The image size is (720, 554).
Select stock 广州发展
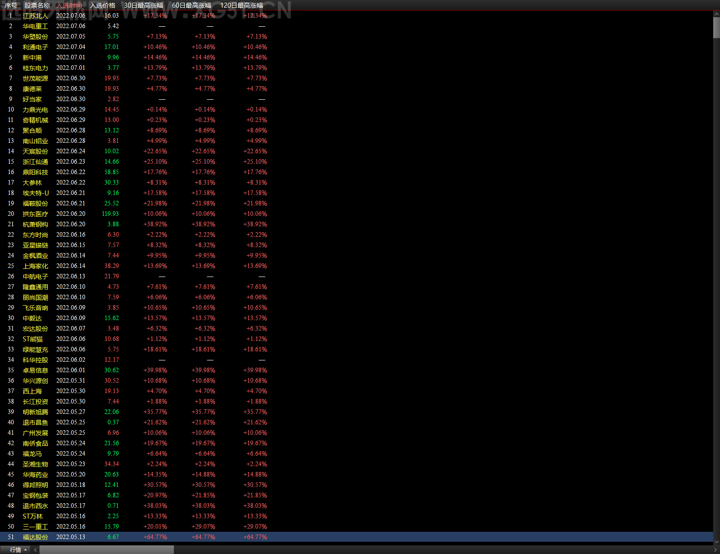(x=35, y=433)
